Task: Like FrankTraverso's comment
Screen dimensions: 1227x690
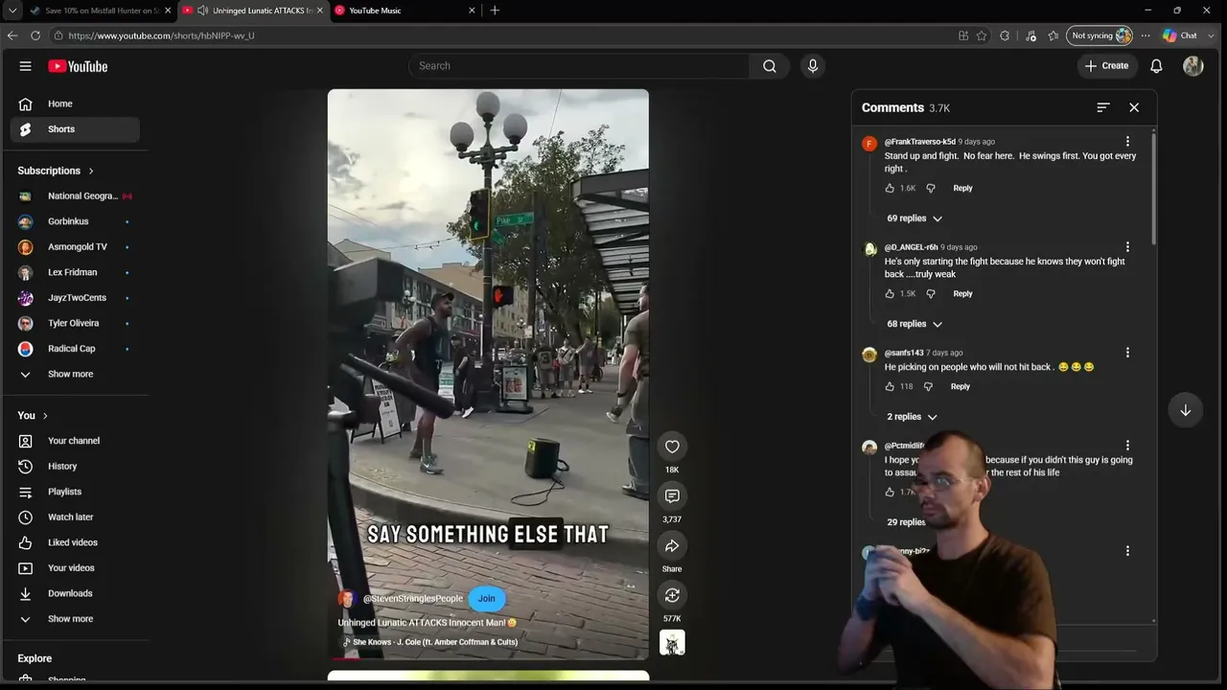Action: click(890, 189)
